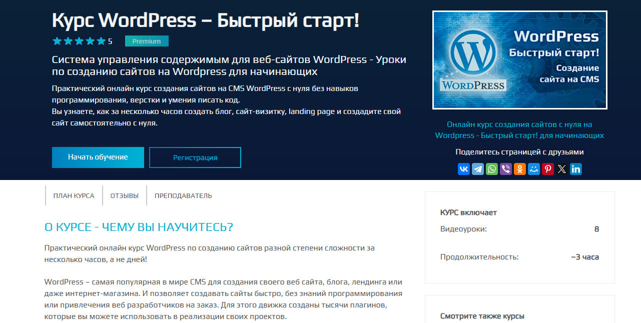This screenshot has width=641, height=323.
Task: Click the rating number 5
Action: click(110, 41)
